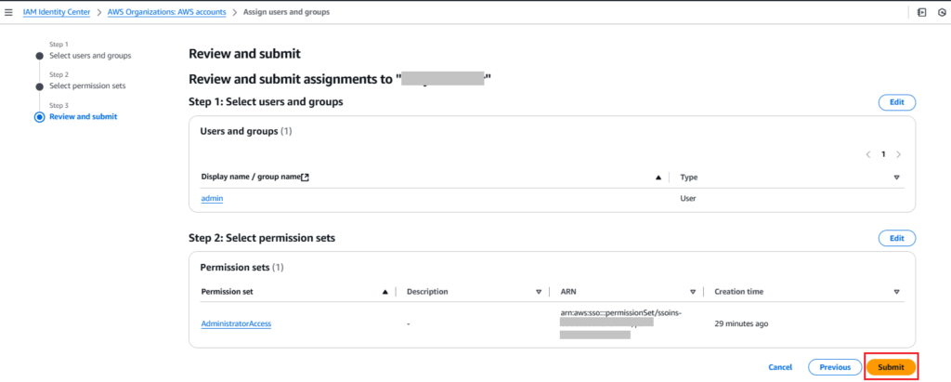The height and width of the screenshot is (382, 951).
Task: Sort by Permission set column arrow
Action: coord(384,292)
